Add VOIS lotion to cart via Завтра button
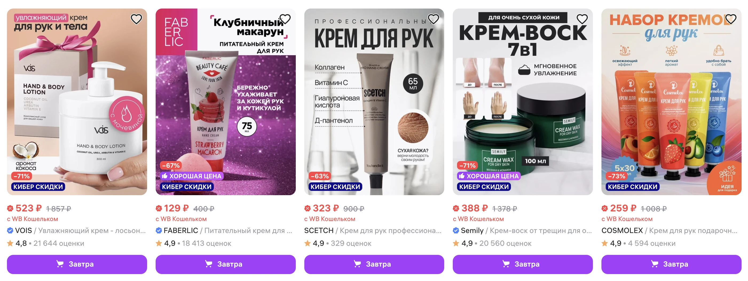Image resolution: width=748 pixels, height=281 pixels. point(77,264)
